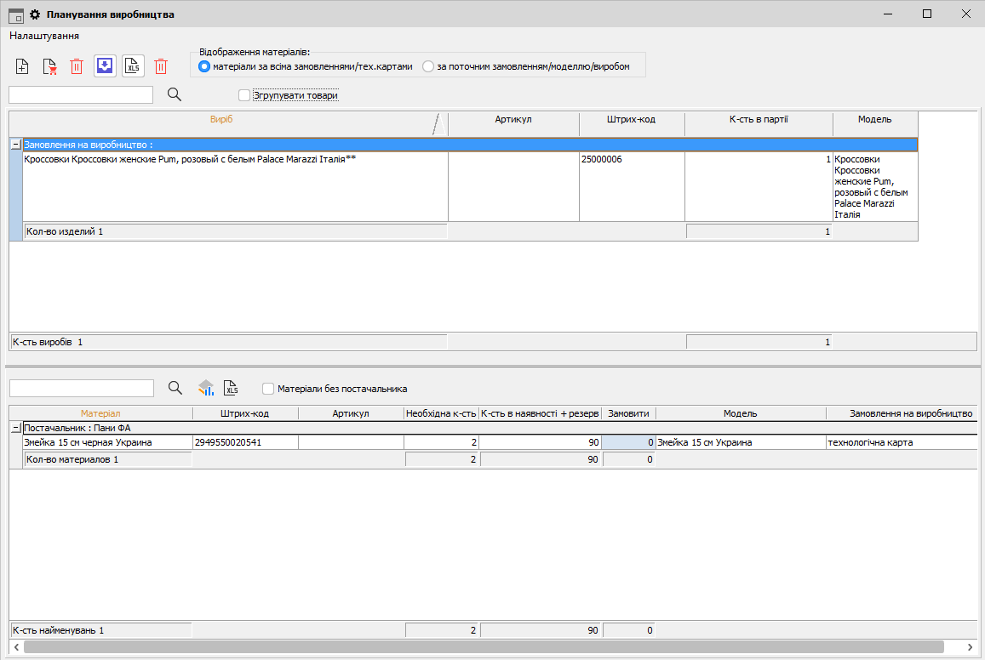
Task: Export products to XLS in top toolbar
Action: click(x=133, y=66)
